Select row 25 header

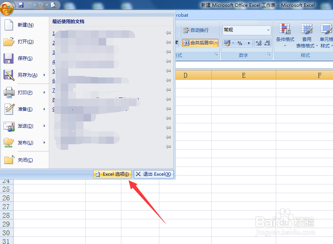coord(6,189)
